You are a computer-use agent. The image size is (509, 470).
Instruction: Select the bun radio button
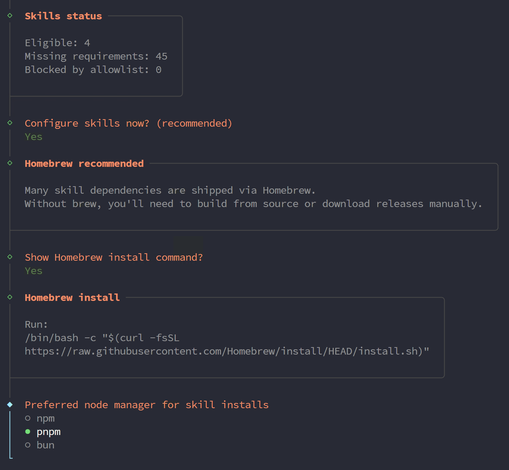pyautogui.click(x=28, y=445)
